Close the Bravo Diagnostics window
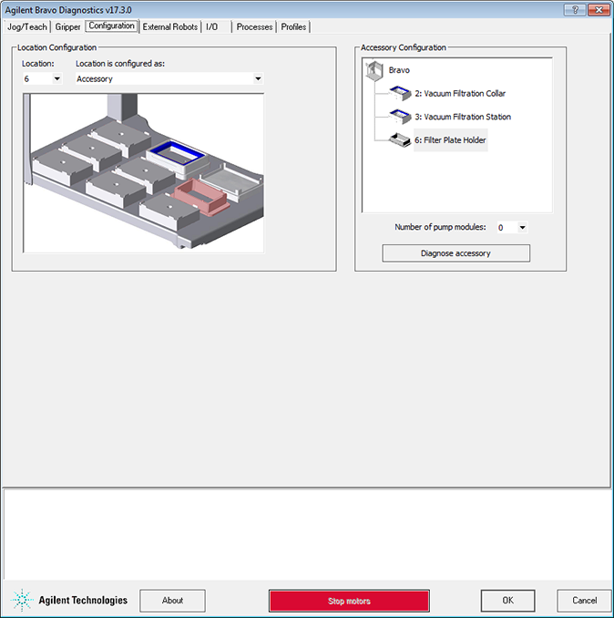 [x=599, y=10]
